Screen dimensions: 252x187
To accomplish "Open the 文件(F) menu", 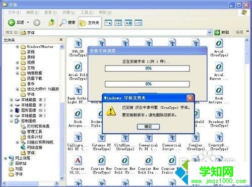I will tap(14, 13).
